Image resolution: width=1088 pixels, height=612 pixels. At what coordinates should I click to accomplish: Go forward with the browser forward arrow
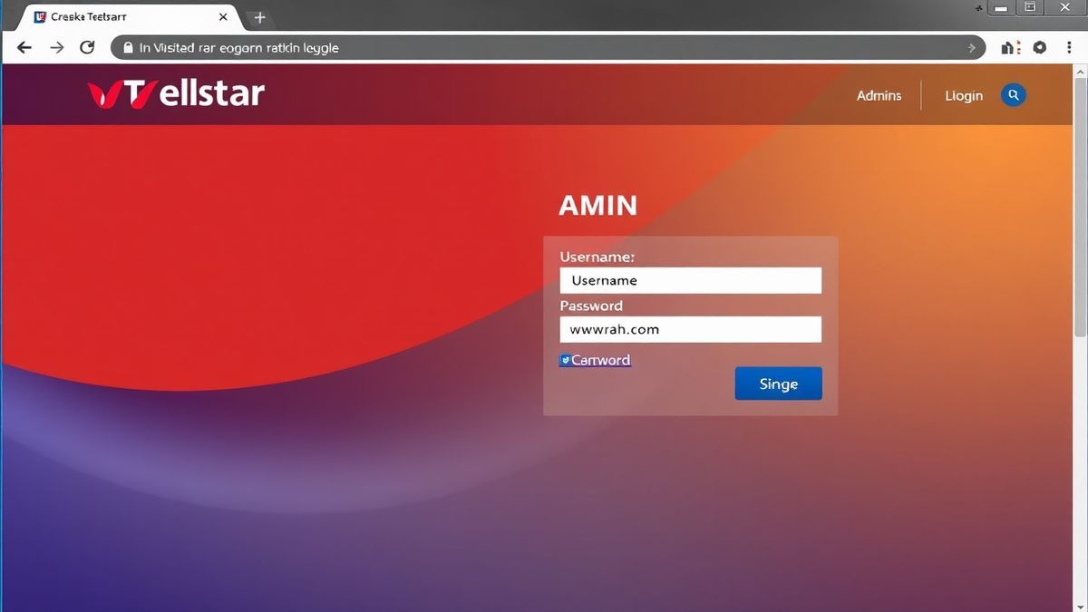pyautogui.click(x=56, y=47)
